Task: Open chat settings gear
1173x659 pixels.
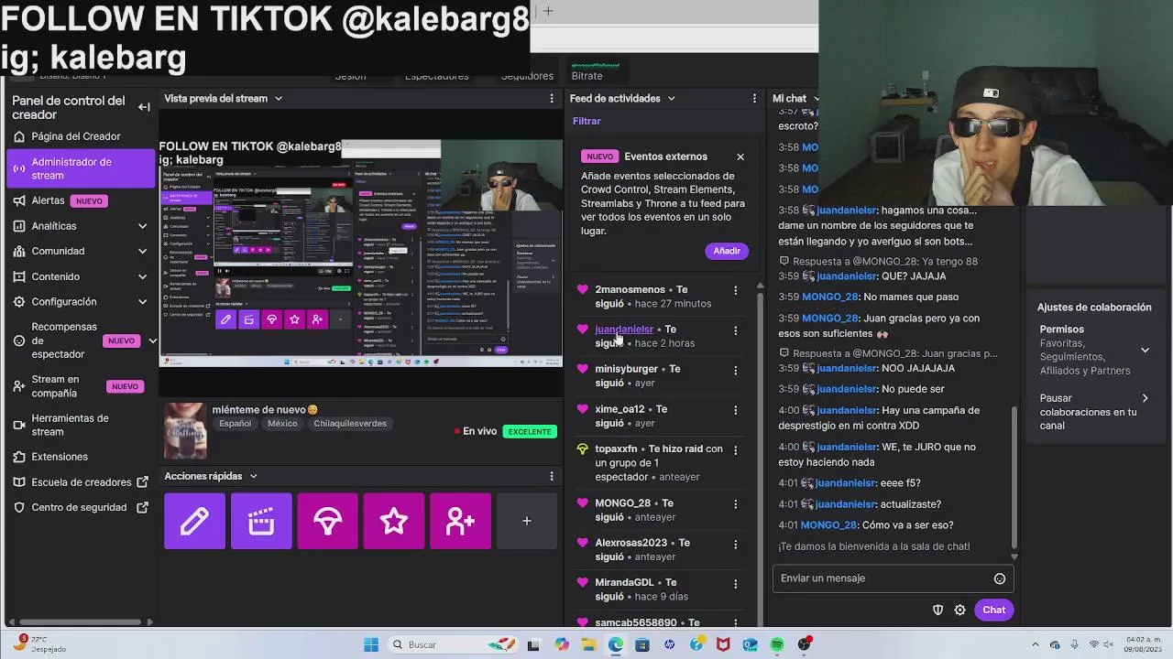Action: click(x=959, y=610)
